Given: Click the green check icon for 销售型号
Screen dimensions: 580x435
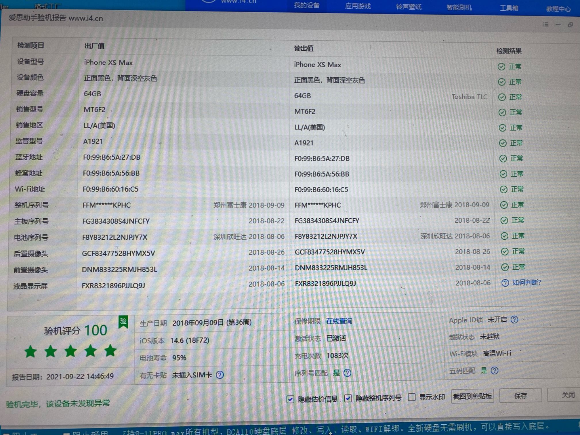Looking at the screenshot, I should (502, 112).
